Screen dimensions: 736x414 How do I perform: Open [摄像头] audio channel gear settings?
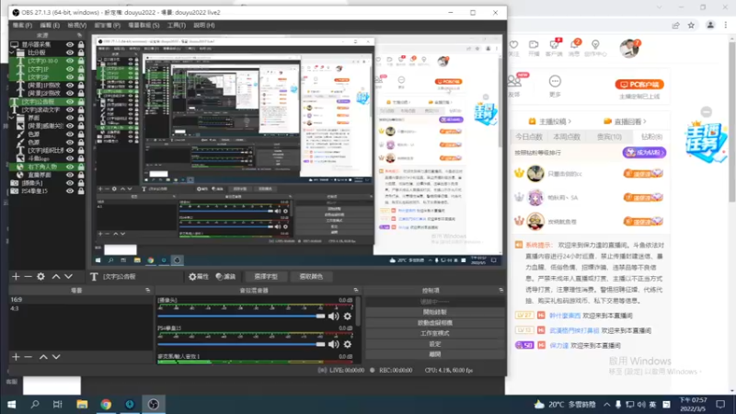[348, 316]
